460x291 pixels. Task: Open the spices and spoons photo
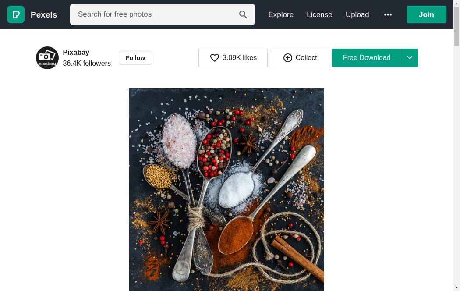[226, 188]
